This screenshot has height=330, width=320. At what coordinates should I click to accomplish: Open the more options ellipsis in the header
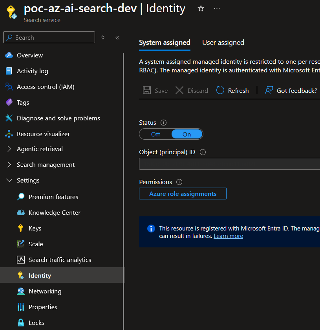pyautogui.click(x=217, y=9)
